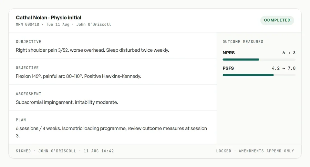The image size is (310, 167).
Task: Open the OBJECTIVE section heading
Action: click(x=27, y=68)
